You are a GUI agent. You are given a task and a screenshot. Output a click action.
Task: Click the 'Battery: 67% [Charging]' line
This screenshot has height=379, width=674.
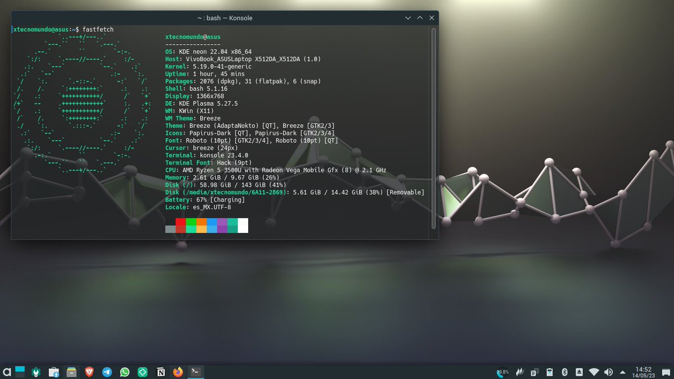pyautogui.click(x=205, y=200)
